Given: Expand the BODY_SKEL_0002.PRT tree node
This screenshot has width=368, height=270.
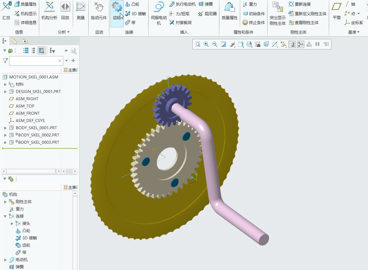Looking at the screenshot, I should click(5, 135).
